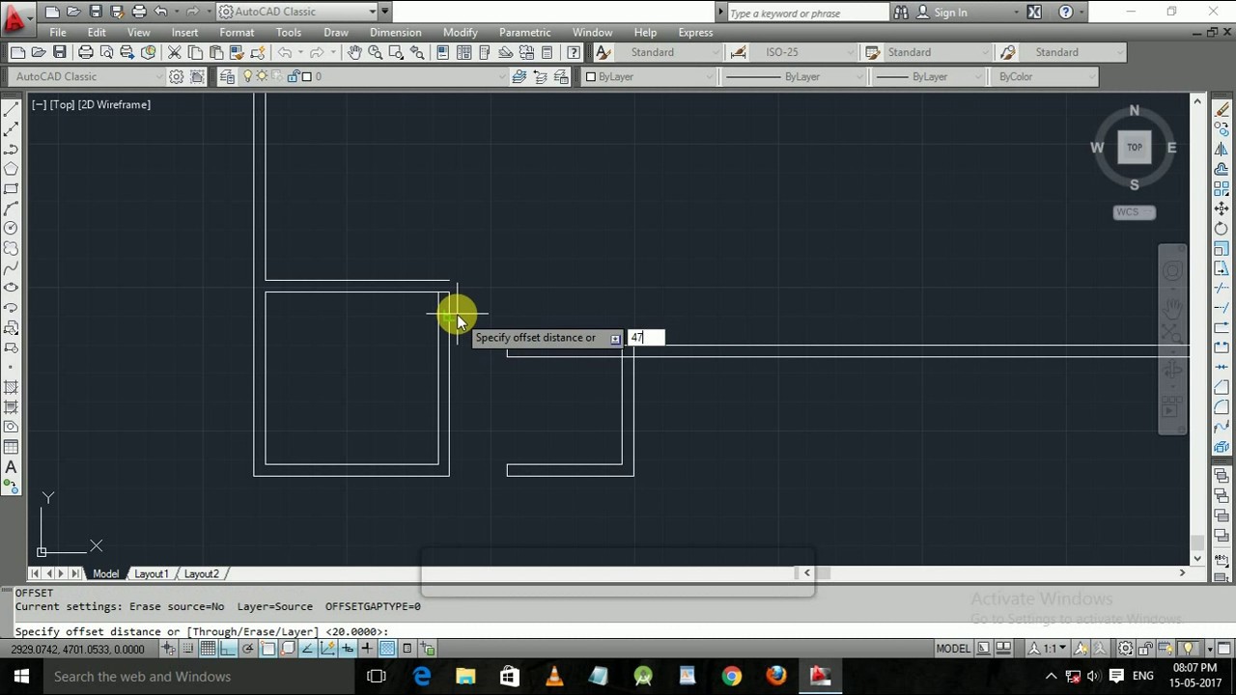Toggle Grid Display in status bar

click(x=208, y=649)
